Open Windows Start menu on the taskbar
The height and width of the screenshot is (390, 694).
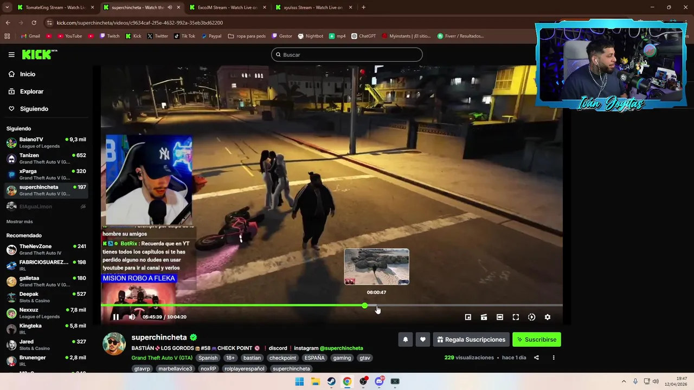[299, 381]
